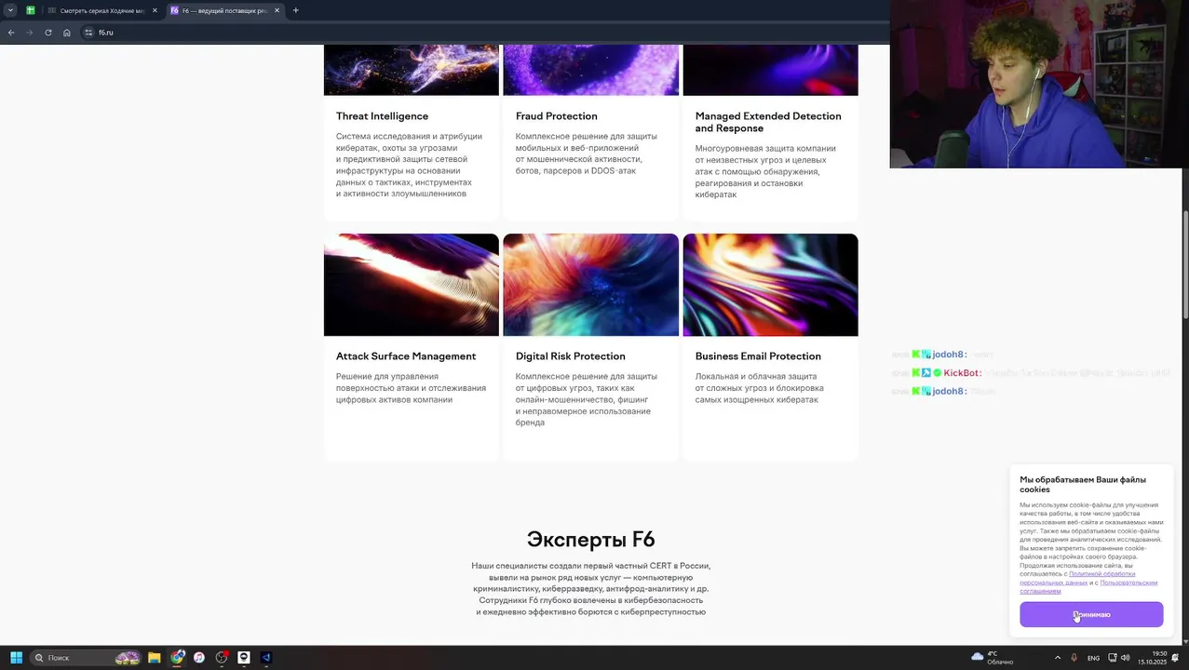This screenshot has height=670, width=1189.
Task: Open the white square app taskbar icon
Action: pos(244,658)
